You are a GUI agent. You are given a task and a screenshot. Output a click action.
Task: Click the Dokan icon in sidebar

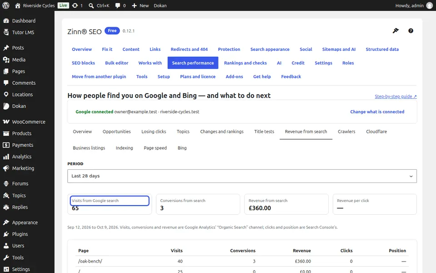[6, 106]
